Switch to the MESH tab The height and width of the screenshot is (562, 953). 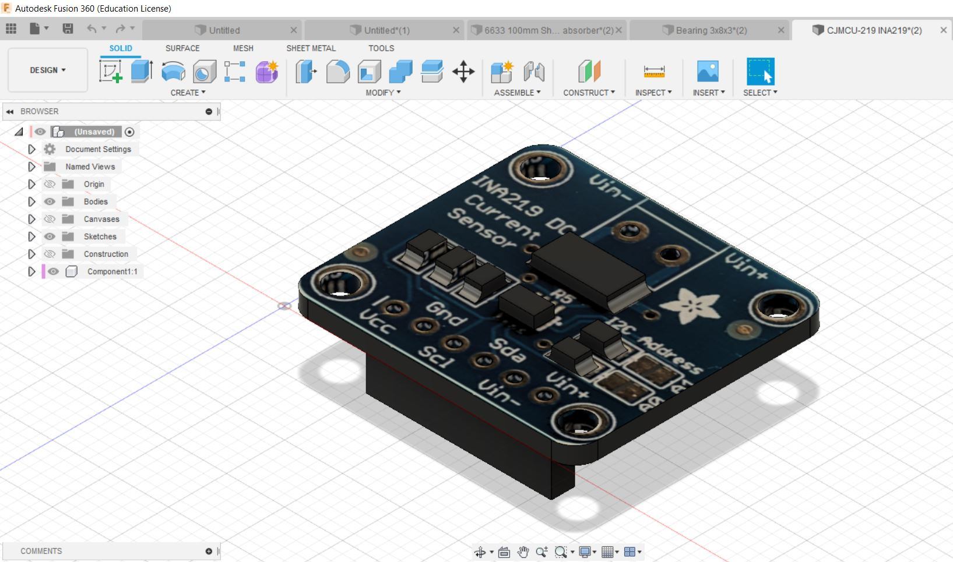tap(243, 48)
